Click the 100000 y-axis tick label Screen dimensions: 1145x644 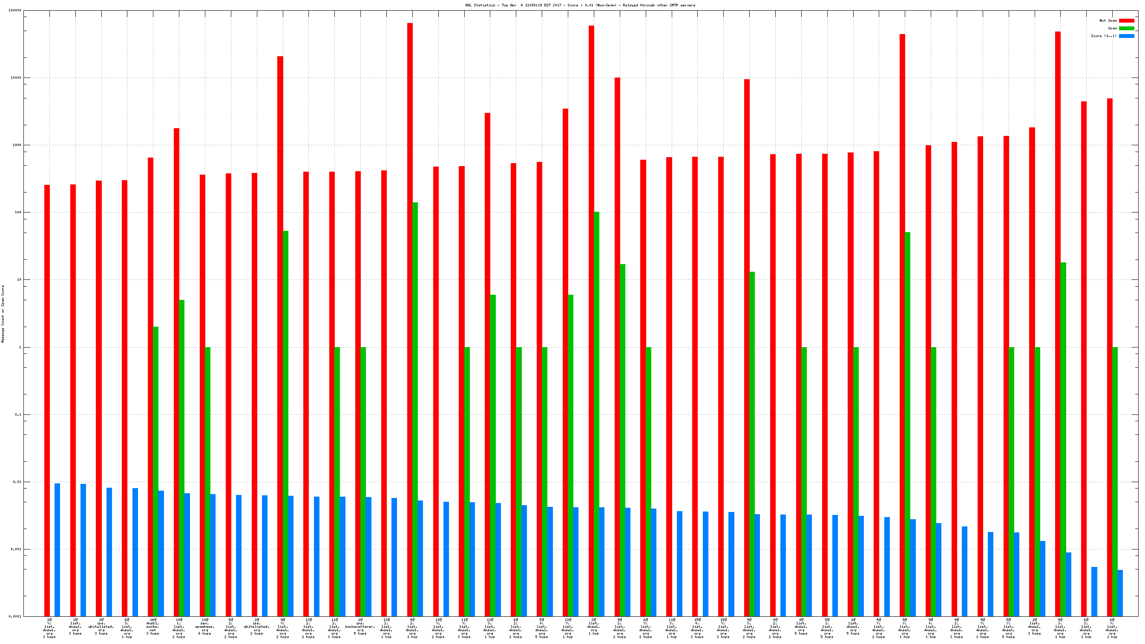[x=14, y=10]
